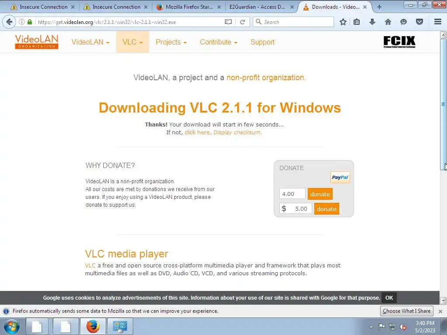Follow the VLC link in description paragraph
This screenshot has height=335, width=447.
(90, 266)
